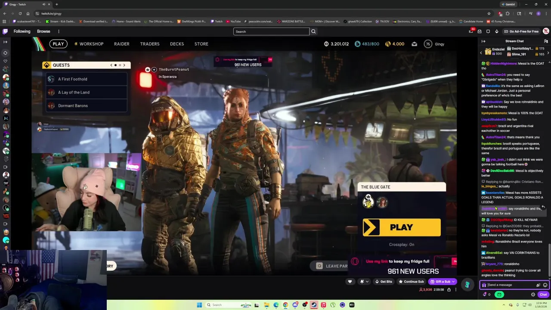
Task: Open YouTube bookmark
Action: [x=233, y=21]
